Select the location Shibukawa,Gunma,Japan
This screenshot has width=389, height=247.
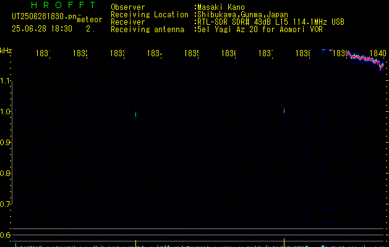click(242, 15)
